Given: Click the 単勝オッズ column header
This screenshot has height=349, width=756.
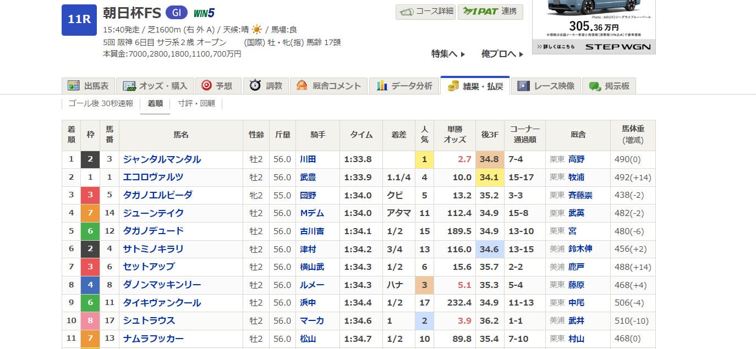Looking at the screenshot, I should [454, 135].
